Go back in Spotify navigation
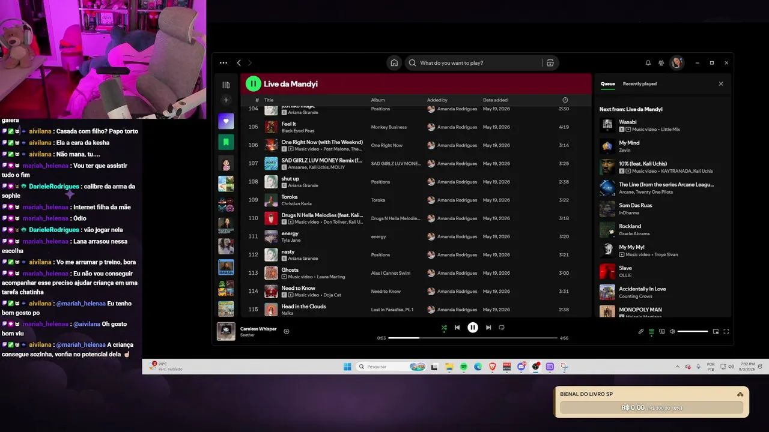 (x=239, y=63)
